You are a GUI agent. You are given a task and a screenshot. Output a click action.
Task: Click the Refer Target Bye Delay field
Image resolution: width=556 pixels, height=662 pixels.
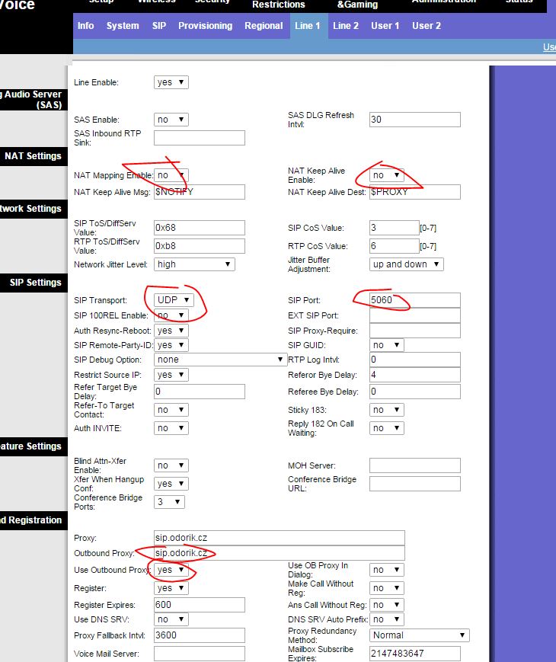tap(200, 392)
